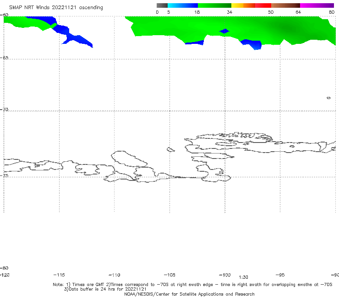This screenshot has width=339, height=297.
Task: Click the latitude label '-70'
Action: pyautogui.click(x=4, y=110)
